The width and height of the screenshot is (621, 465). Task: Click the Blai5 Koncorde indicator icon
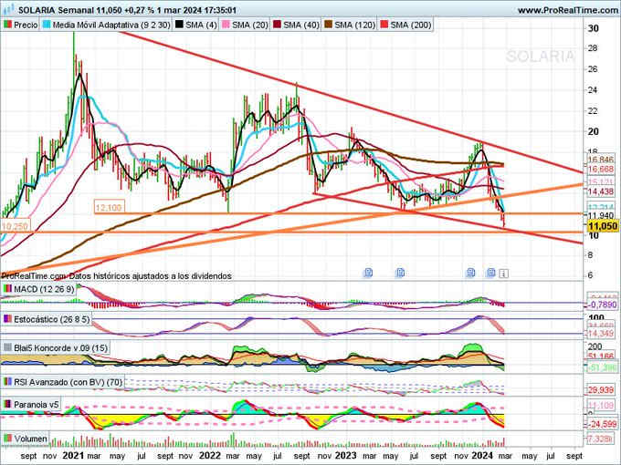pyautogui.click(x=7, y=348)
